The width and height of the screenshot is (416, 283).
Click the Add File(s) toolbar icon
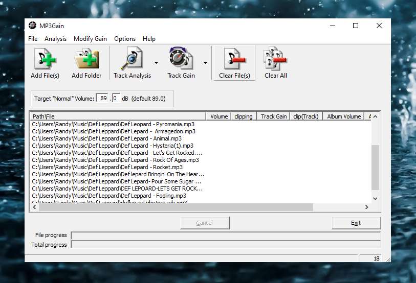[x=45, y=63]
